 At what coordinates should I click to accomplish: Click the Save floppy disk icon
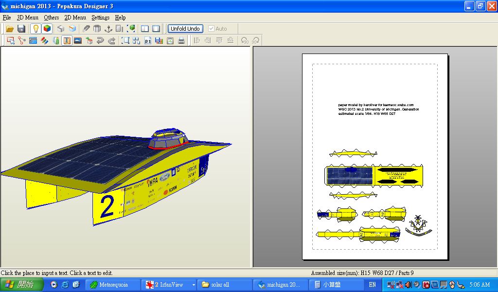[21, 29]
